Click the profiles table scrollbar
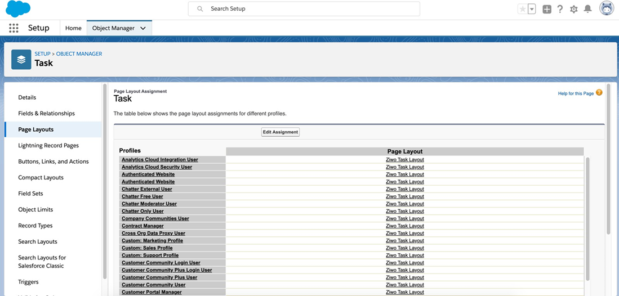Screen dimensions: 619x296 click(587, 219)
